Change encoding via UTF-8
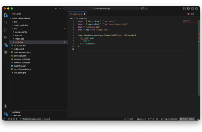The image size is (202, 132). coord(151,119)
